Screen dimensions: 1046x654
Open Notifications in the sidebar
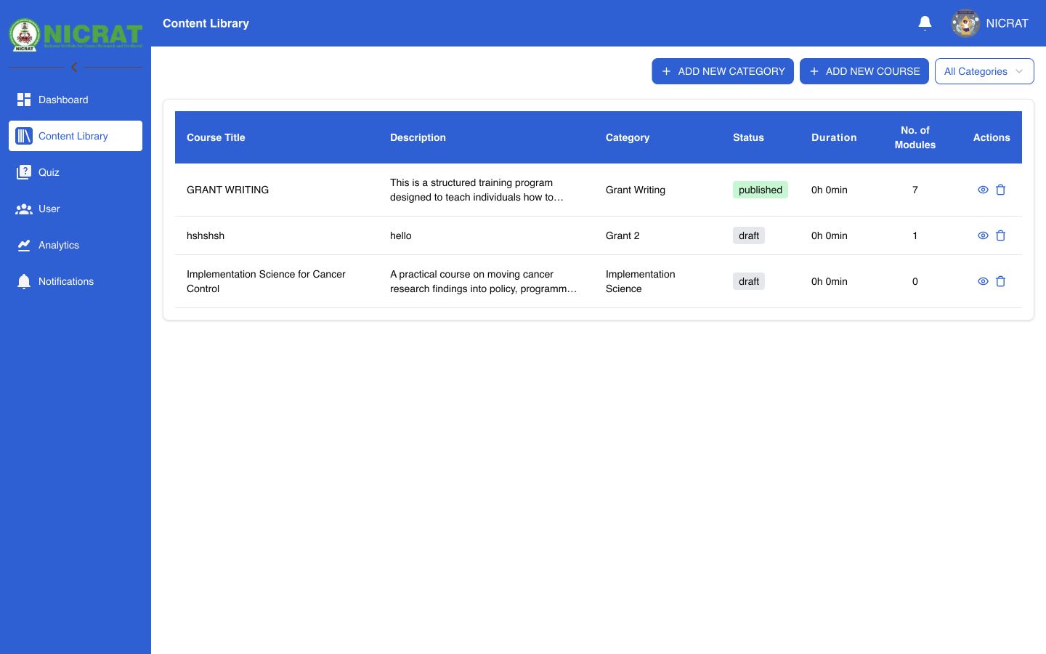76,281
